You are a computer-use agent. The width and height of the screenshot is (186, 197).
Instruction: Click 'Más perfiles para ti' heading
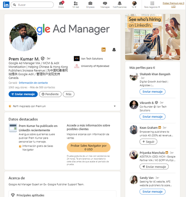(x=142, y=68)
